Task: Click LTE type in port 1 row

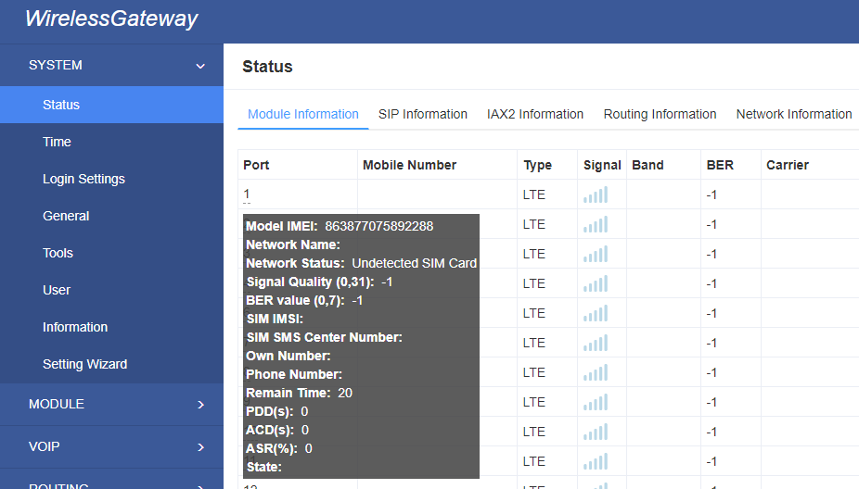Action: 534,194
